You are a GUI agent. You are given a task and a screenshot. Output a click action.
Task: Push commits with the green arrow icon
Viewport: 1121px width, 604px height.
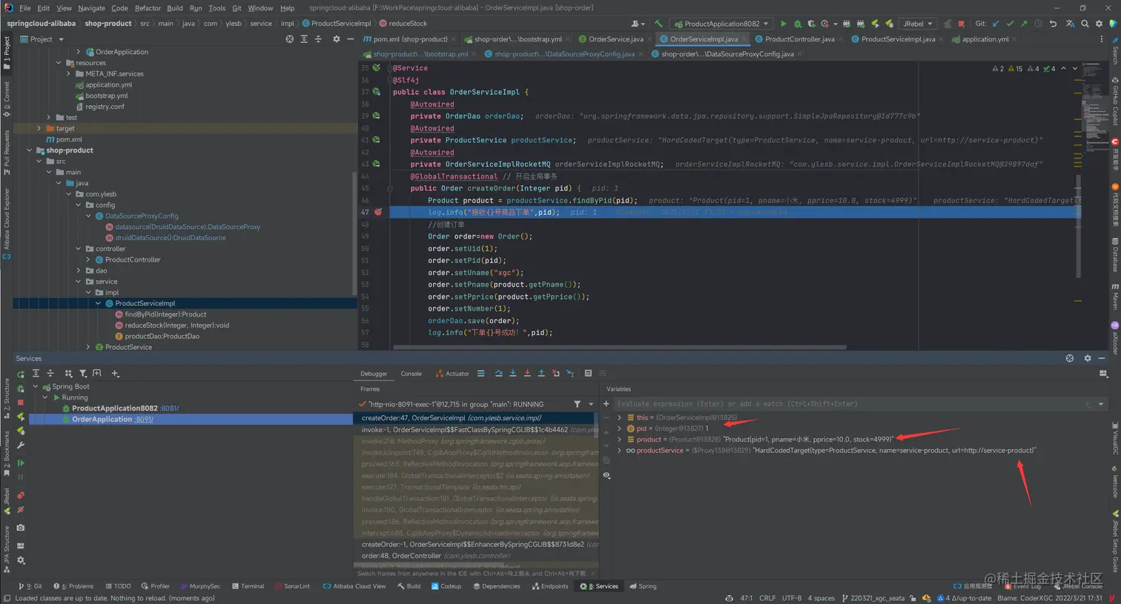(1024, 24)
